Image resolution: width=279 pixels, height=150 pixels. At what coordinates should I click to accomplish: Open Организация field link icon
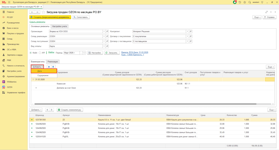(x=107, y=32)
